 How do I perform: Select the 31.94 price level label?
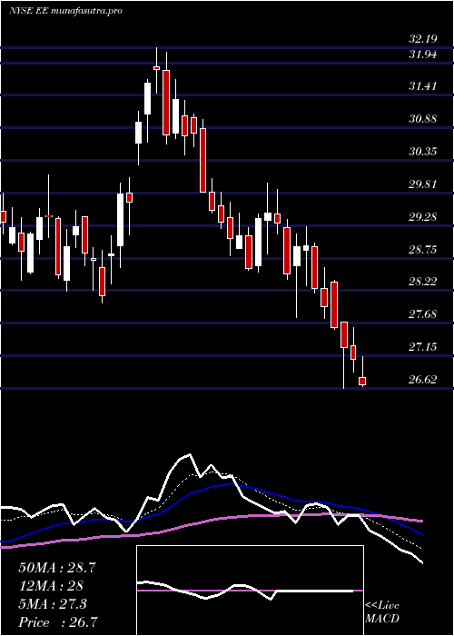[x=423, y=54]
